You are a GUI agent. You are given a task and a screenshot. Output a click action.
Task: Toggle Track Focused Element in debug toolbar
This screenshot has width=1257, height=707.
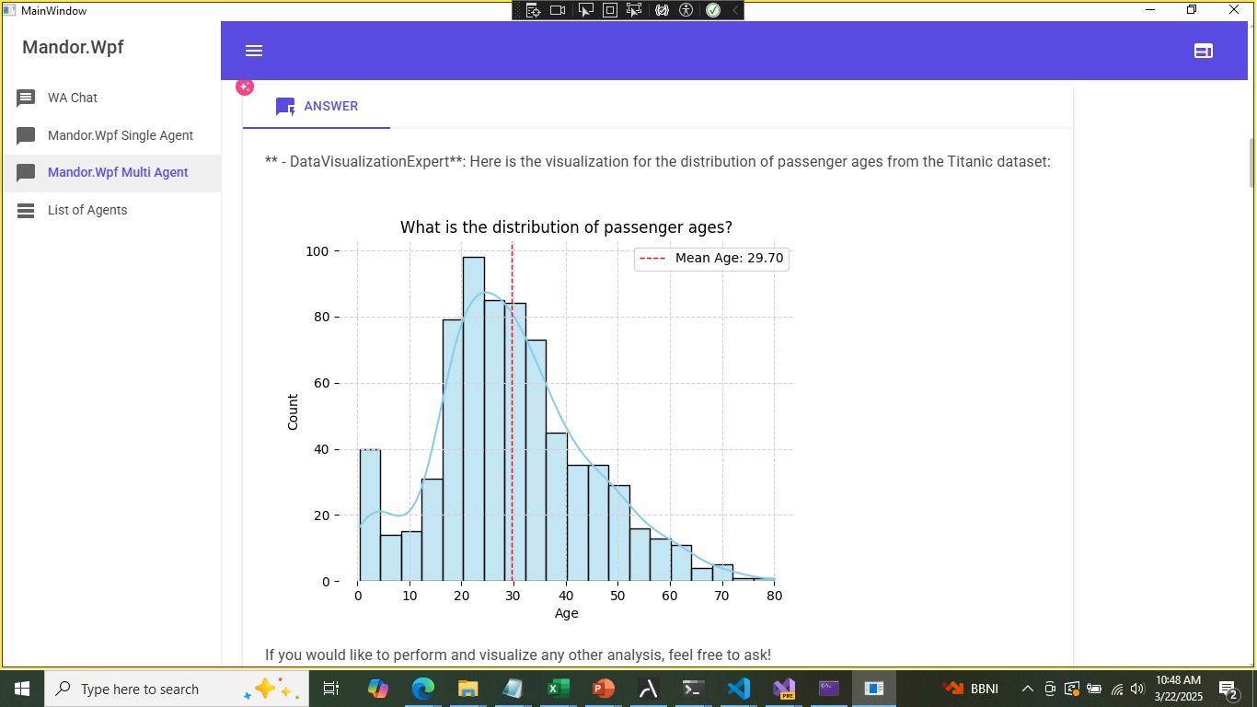(x=634, y=10)
